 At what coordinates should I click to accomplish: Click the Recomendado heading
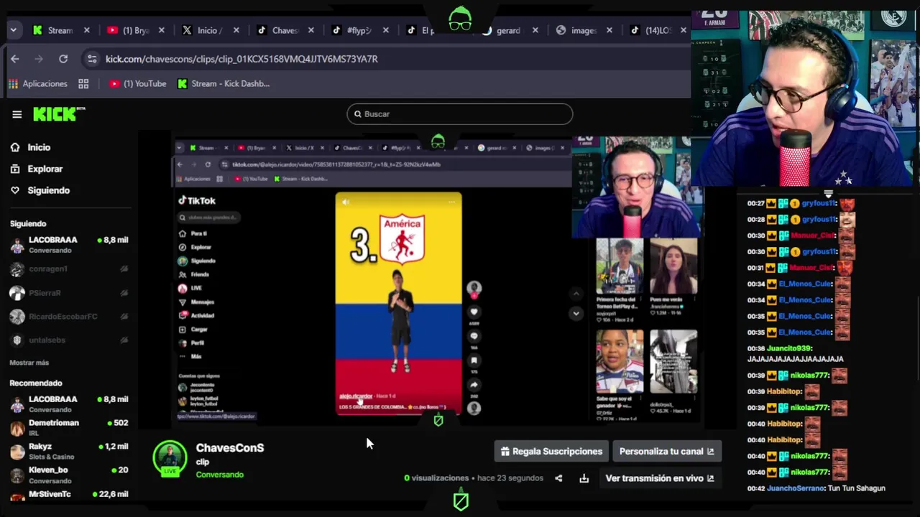36,383
